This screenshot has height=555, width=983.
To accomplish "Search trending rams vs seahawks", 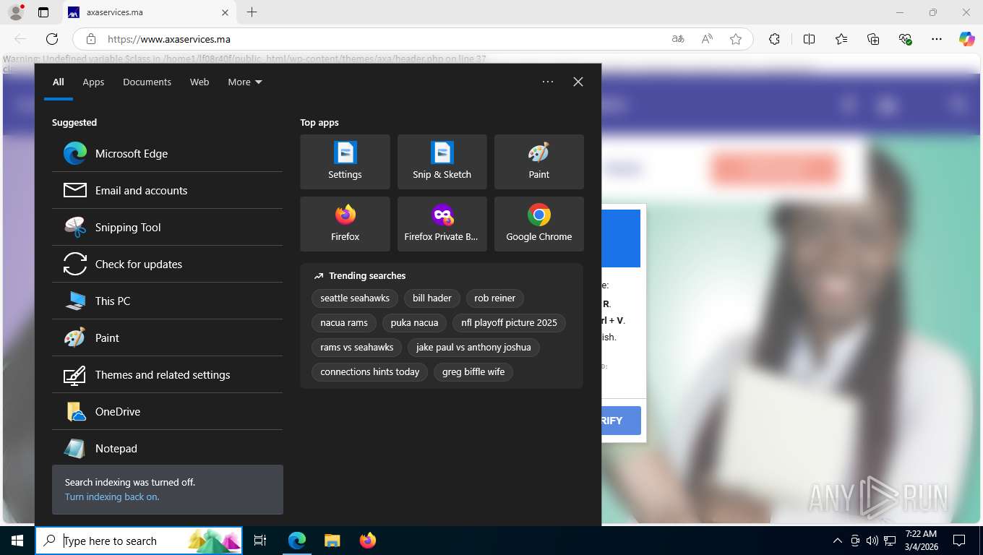I will [357, 347].
